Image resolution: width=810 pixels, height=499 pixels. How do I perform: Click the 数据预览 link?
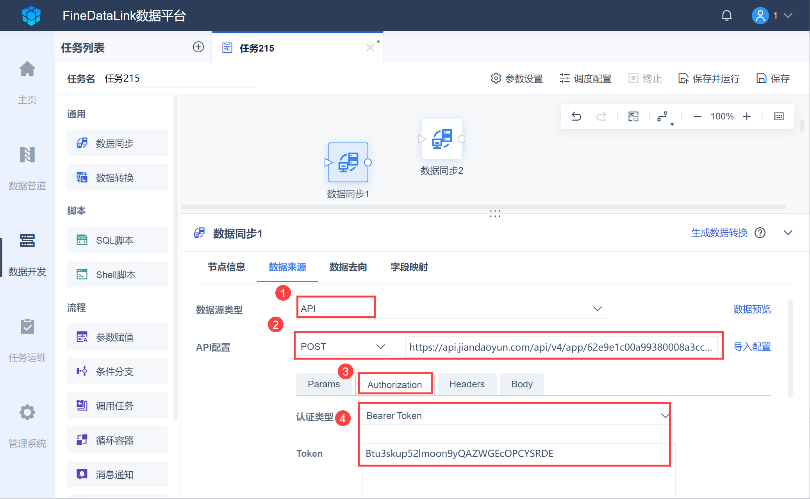752,309
